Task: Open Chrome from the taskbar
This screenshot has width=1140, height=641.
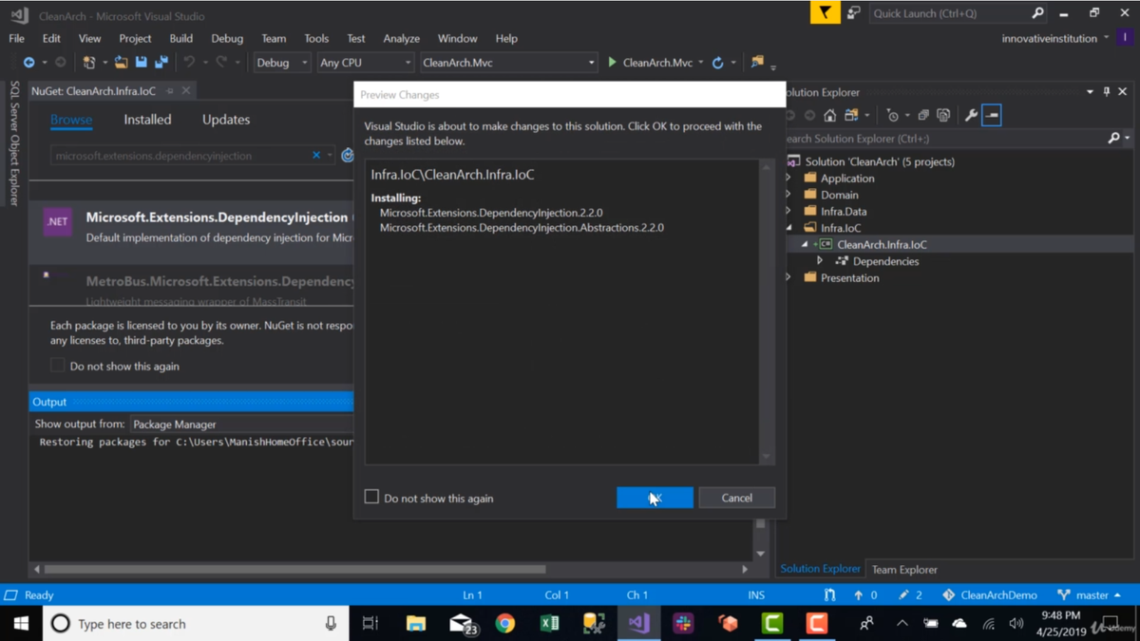Action: (x=505, y=624)
